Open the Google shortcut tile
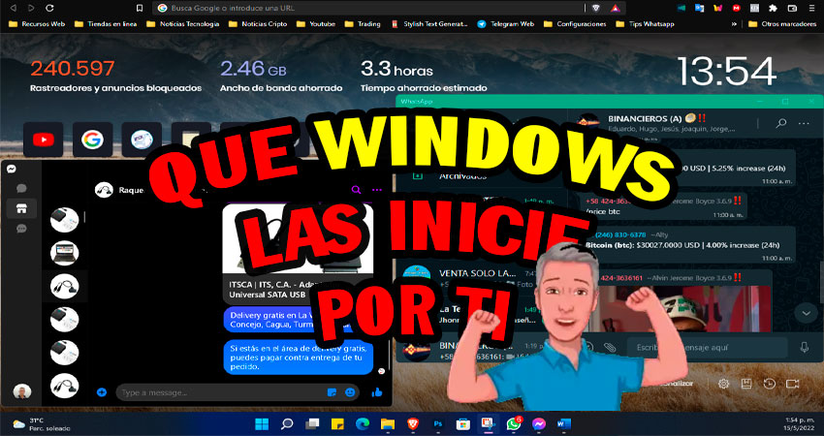 coord(92,140)
